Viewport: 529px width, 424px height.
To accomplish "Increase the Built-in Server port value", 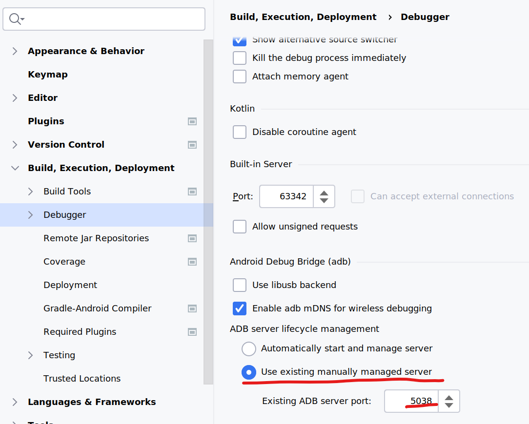I will click(x=324, y=193).
